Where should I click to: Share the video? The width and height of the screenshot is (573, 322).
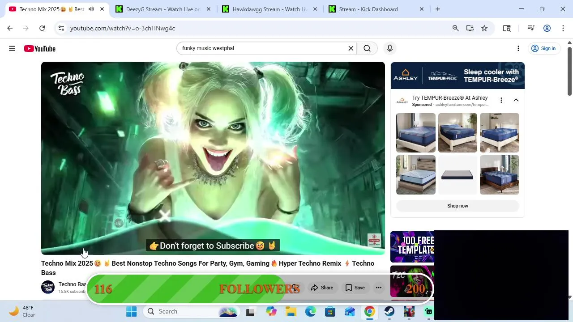pyautogui.click(x=322, y=288)
